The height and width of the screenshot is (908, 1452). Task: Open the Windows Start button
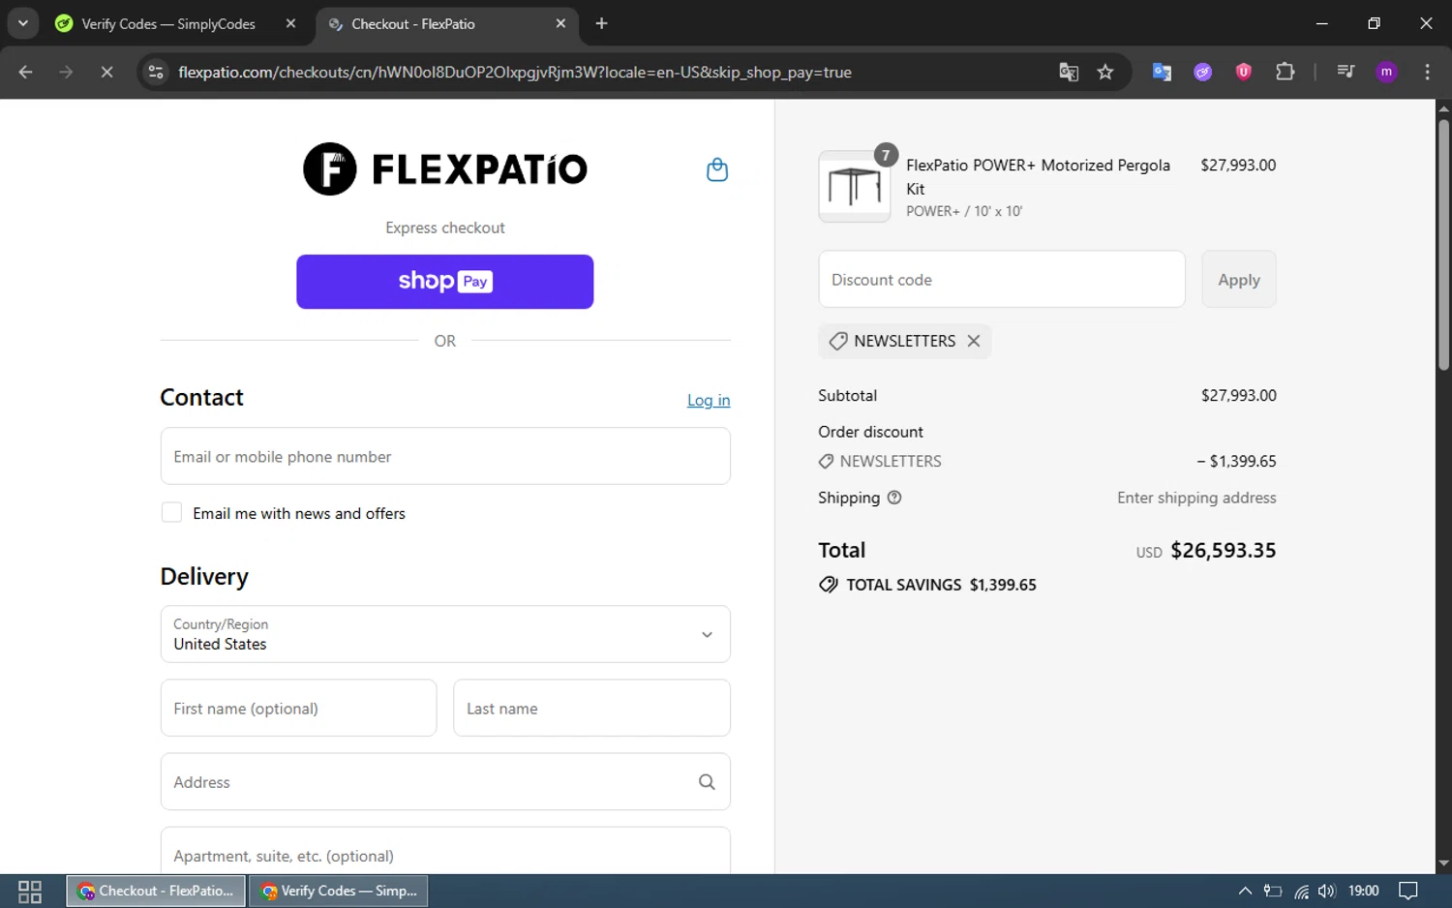[30, 891]
